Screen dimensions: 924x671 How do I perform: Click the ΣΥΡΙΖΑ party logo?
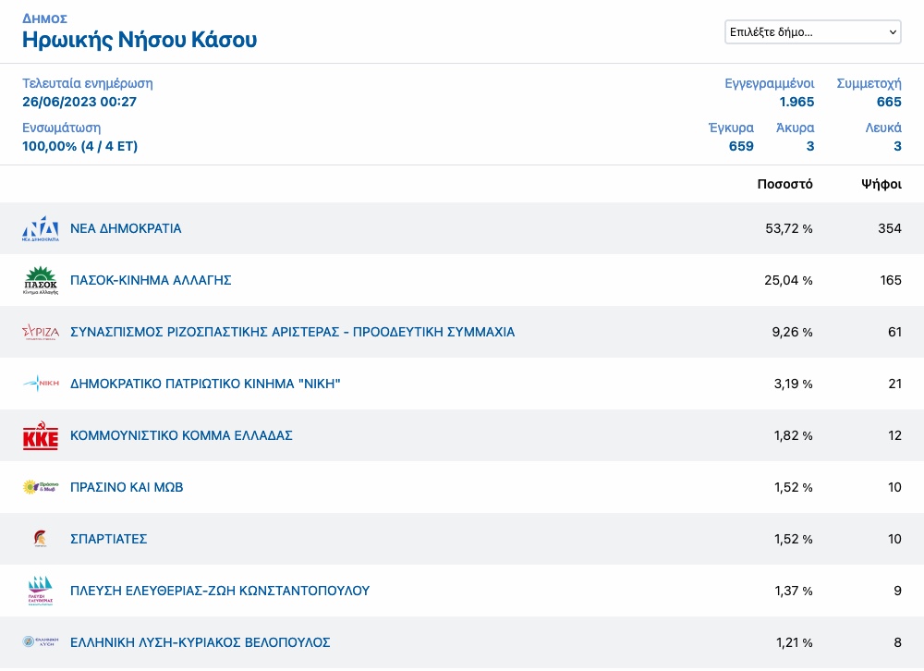tap(41, 332)
